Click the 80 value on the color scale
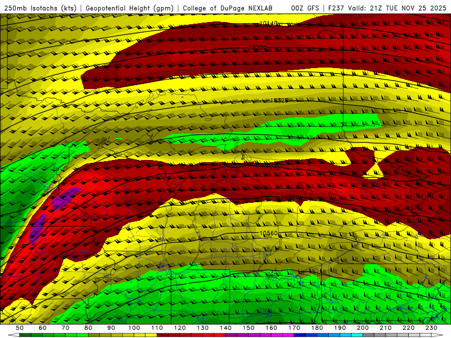This screenshot has height=338, width=451. pos(89,328)
